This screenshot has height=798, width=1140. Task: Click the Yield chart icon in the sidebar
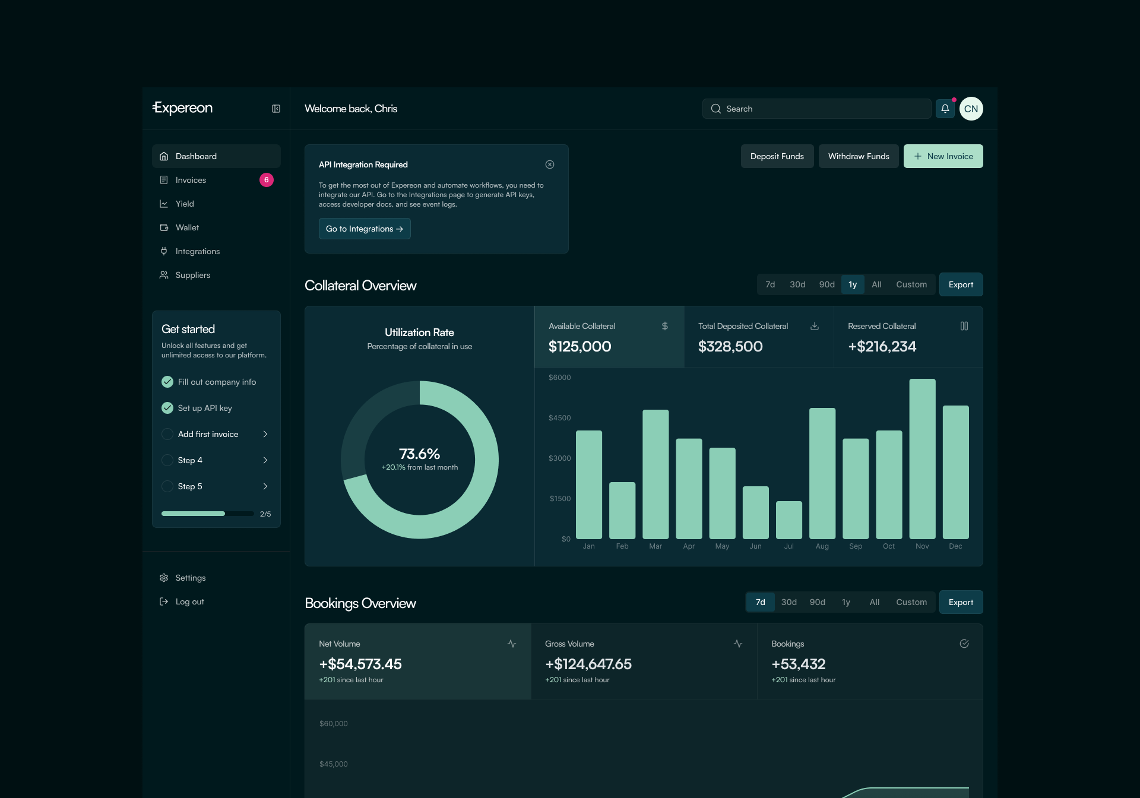[x=164, y=204]
